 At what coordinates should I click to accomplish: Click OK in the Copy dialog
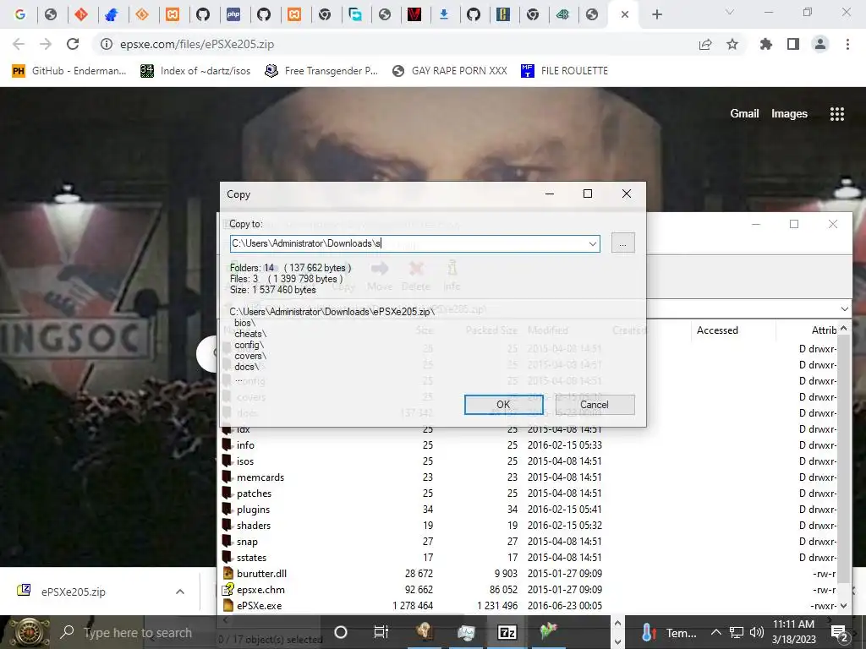coord(503,405)
